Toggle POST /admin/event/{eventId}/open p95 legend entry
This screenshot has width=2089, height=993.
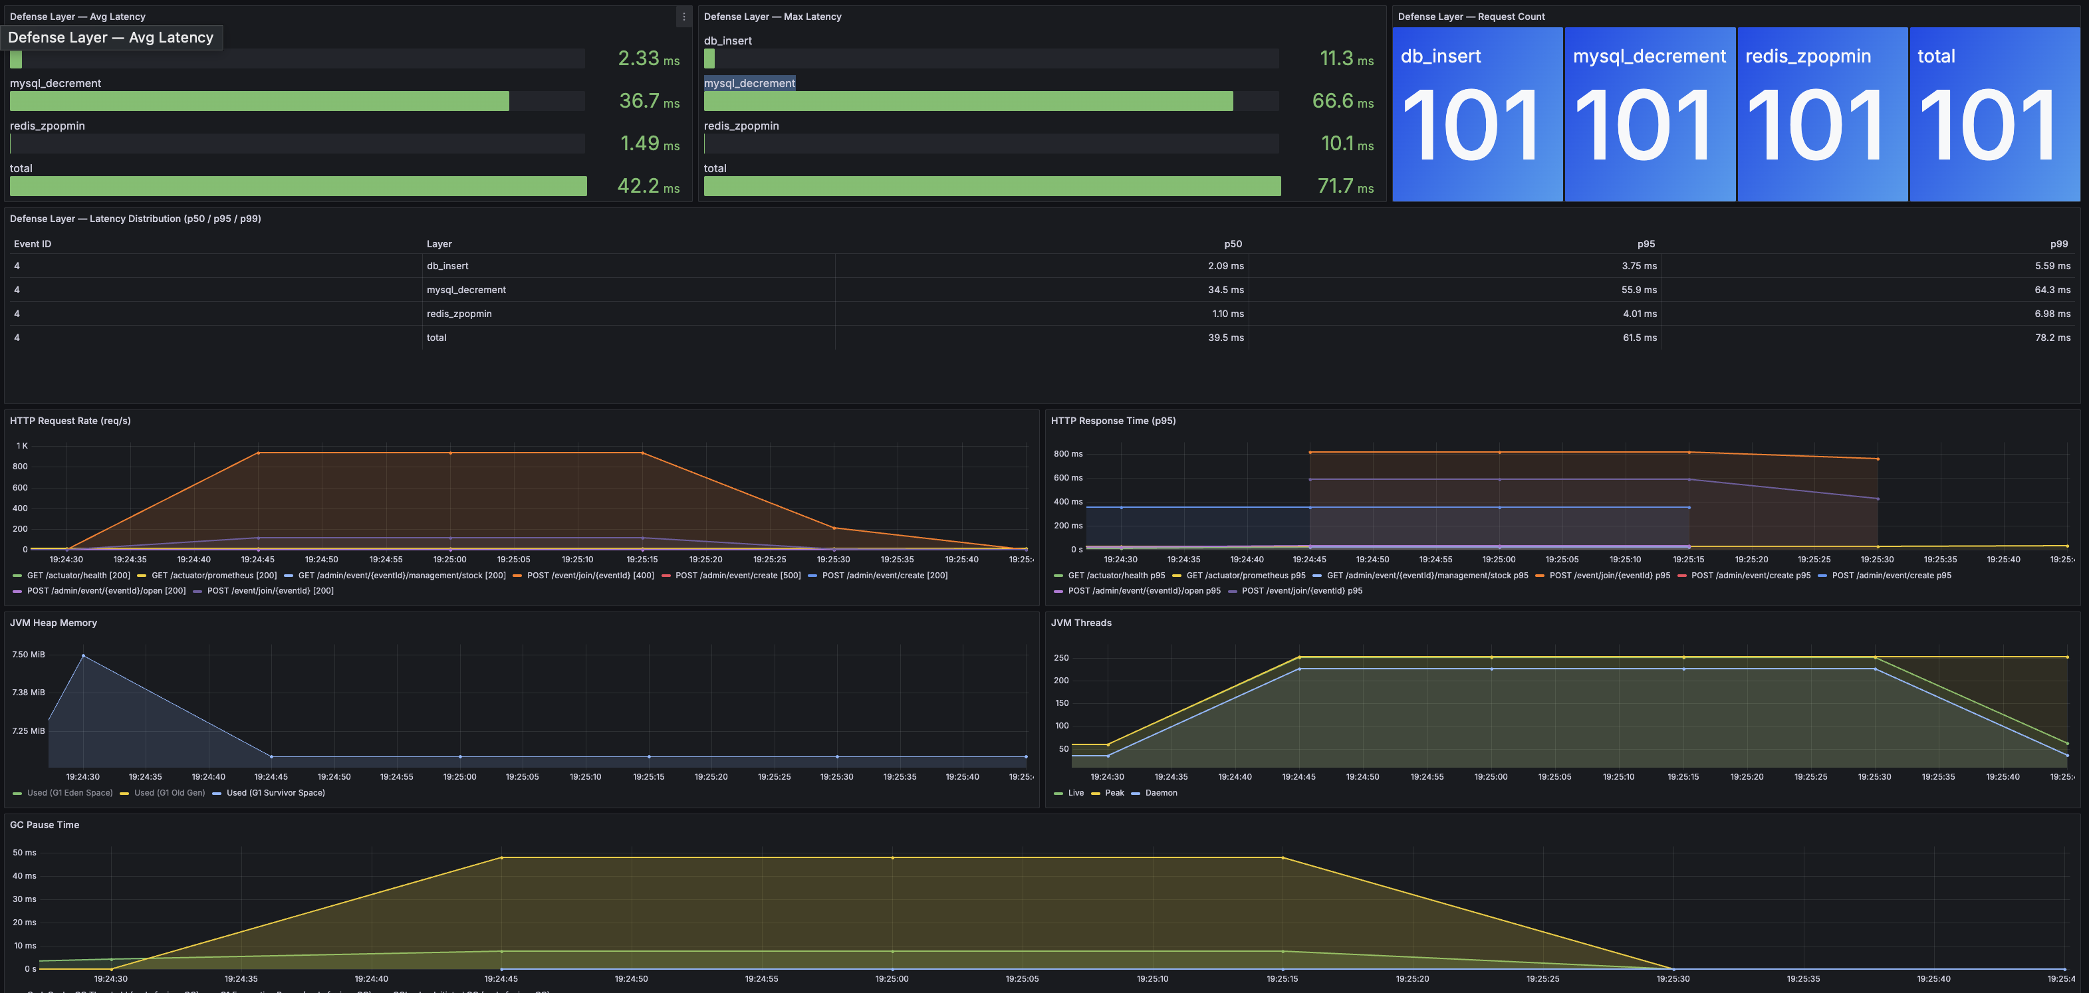pos(1144,591)
